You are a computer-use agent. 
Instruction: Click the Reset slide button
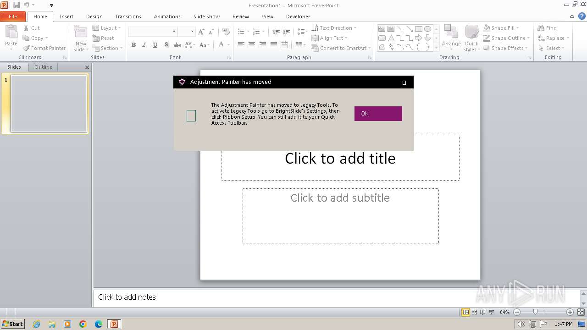click(103, 38)
